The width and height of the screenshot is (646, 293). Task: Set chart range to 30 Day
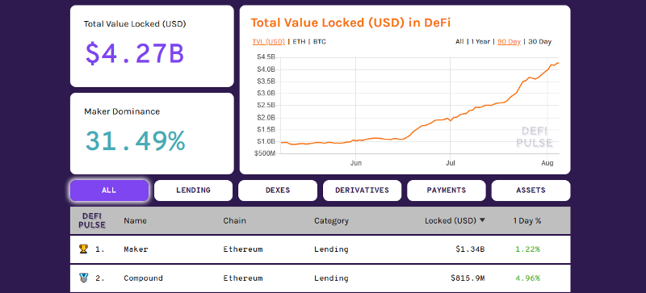(x=539, y=42)
